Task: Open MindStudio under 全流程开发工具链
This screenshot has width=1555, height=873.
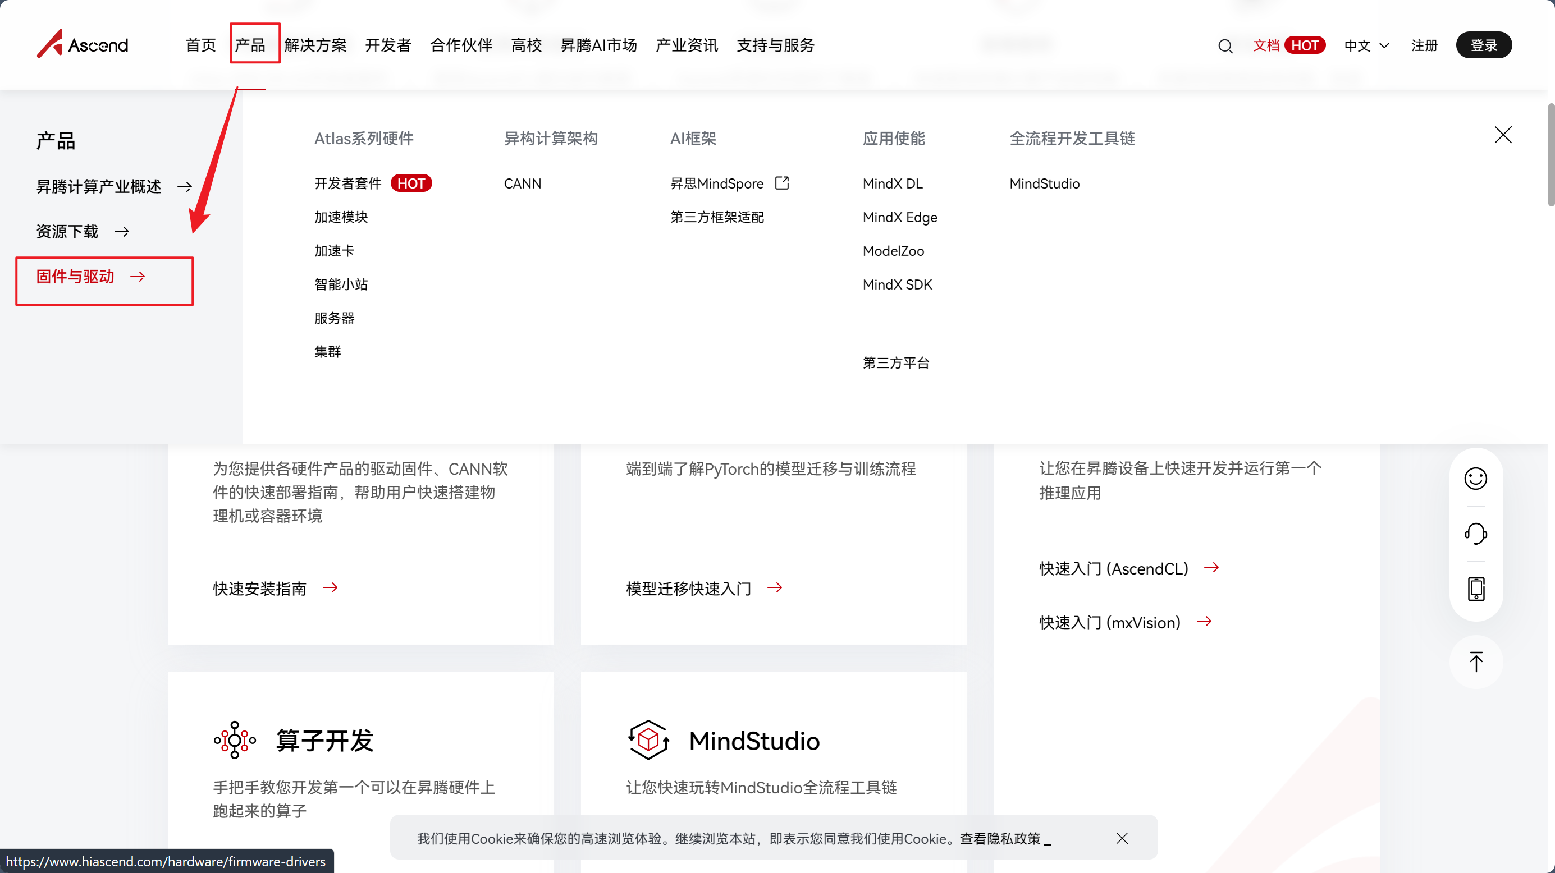Action: point(1044,183)
